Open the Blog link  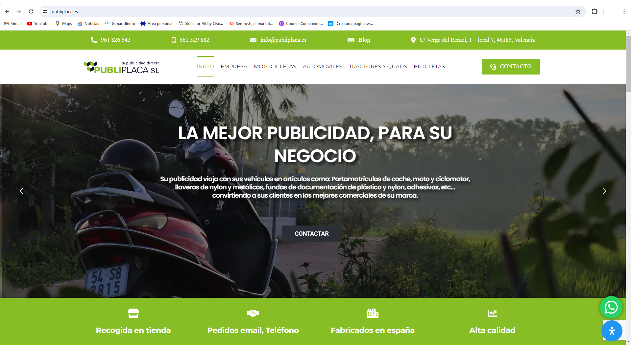click(x=364, y=40)
